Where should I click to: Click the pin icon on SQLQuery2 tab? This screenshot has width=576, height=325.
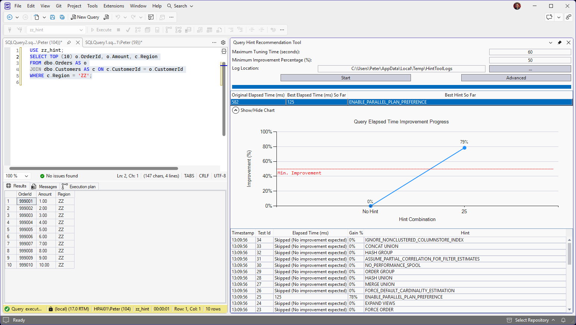click(69, 42)
